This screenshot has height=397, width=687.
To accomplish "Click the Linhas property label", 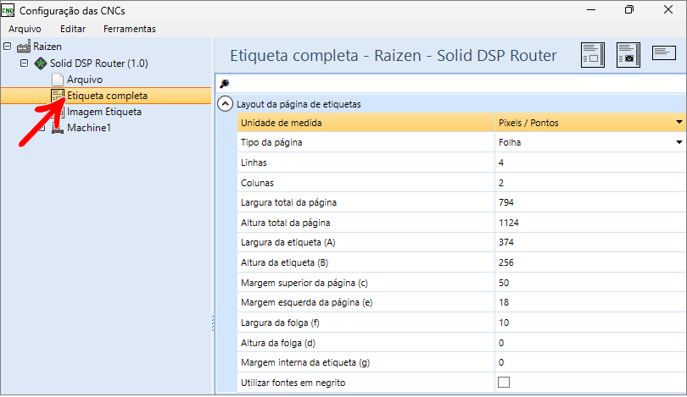I will [254, 163].
